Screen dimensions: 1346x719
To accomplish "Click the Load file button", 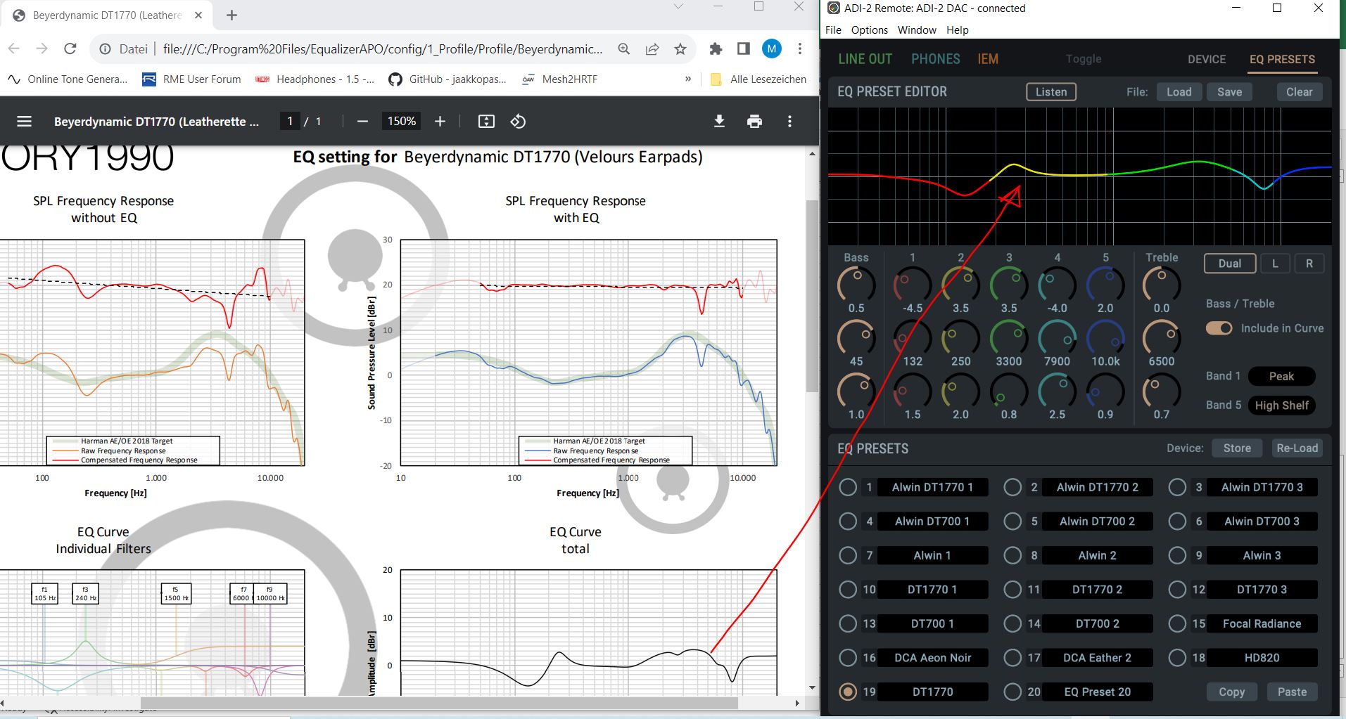I will pyautogui.click(x=1179, y=92).
